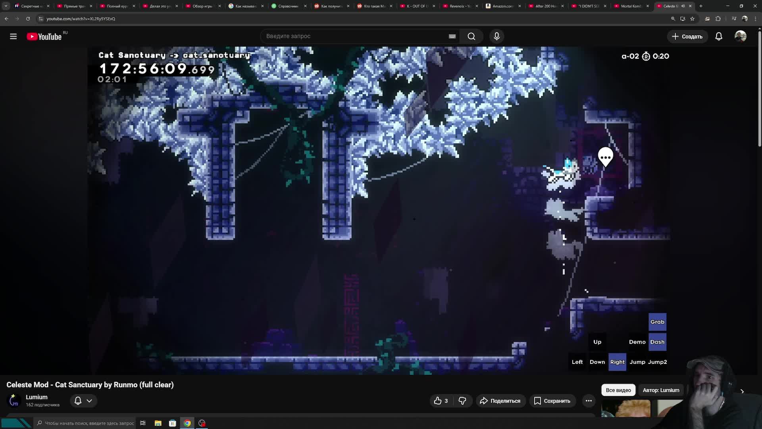Viewport: 762px width, 429px height.
Task: Click the search magnifier button
Action: coord(471,36)
